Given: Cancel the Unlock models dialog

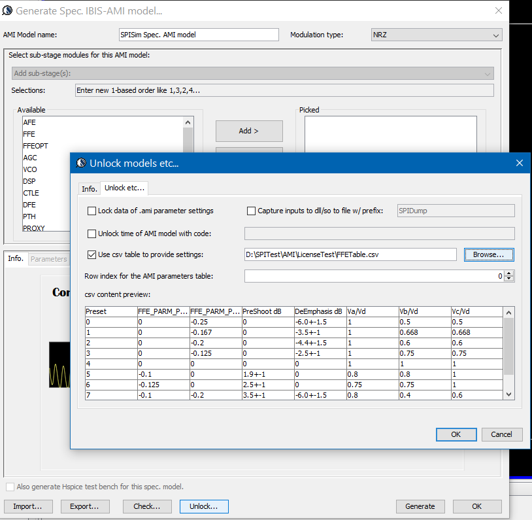Looking at the screenshot, I should [x=501, y=434].
